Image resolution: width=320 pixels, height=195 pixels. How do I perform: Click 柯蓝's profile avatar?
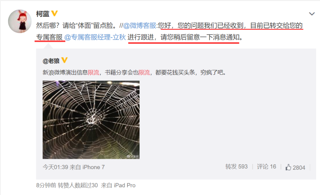pos(20,21)
